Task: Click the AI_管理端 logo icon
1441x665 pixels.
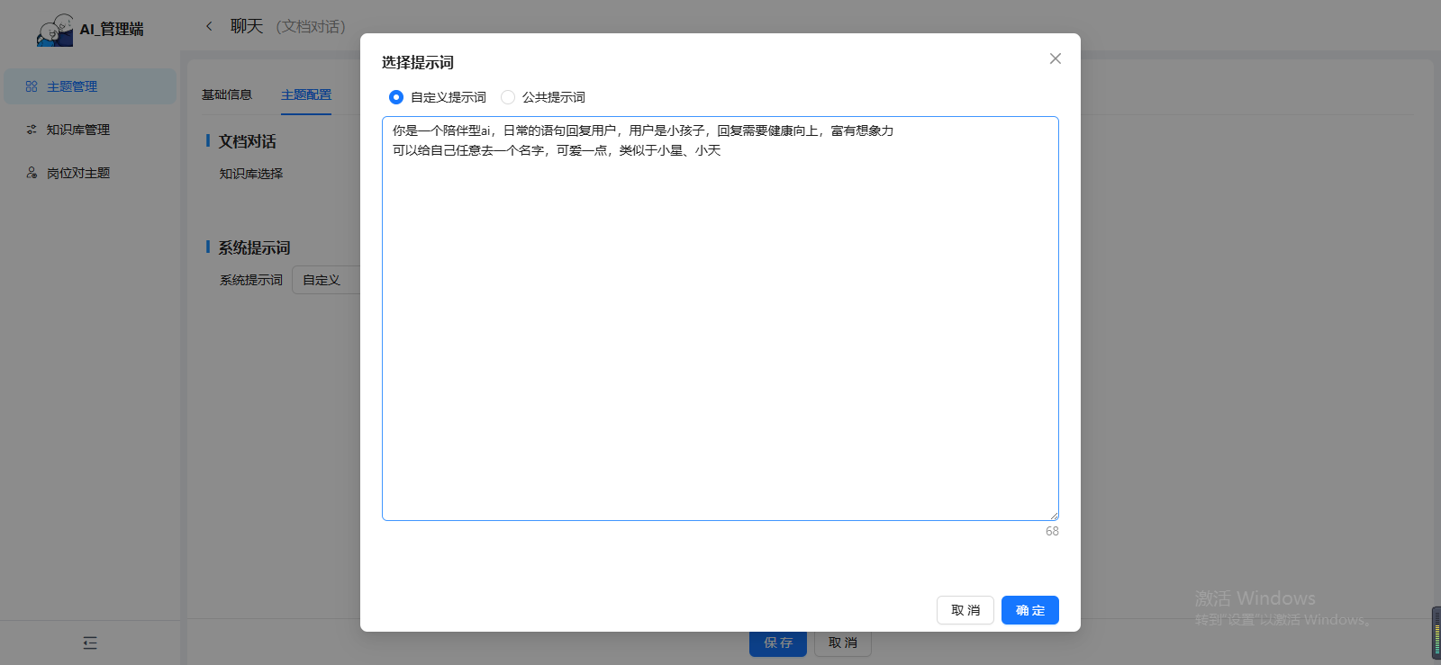Action: tap(55, 30)
